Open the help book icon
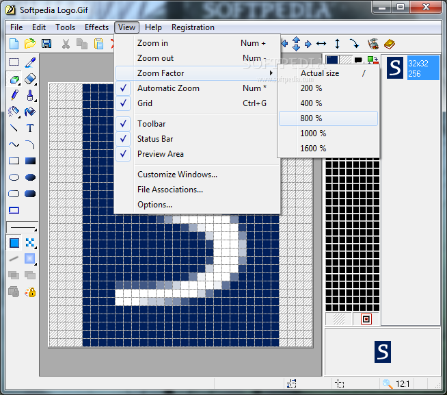The height and width of the screenshot is (395, 447). pos(390,44)
